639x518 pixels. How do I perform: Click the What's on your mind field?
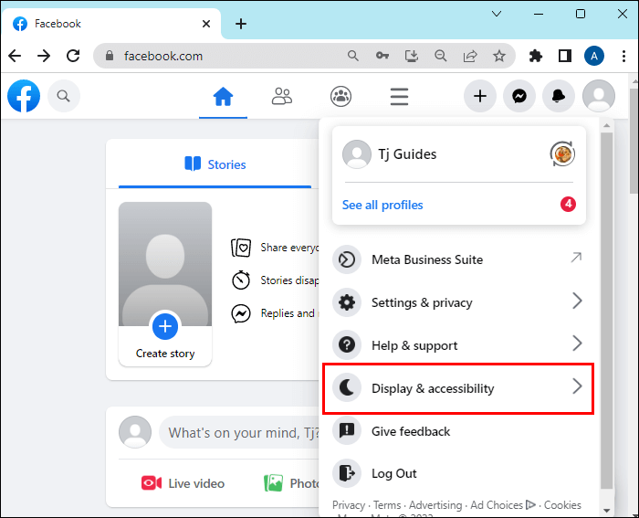click(239, 432)
